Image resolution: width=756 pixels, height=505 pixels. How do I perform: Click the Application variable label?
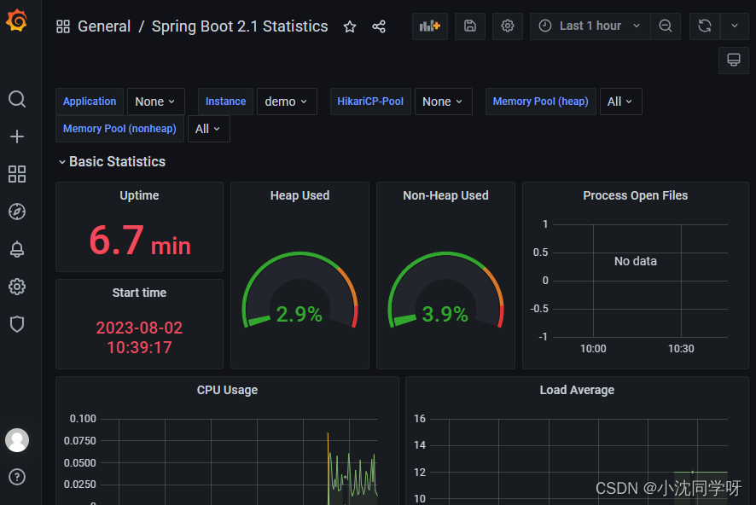coord(90,102)
